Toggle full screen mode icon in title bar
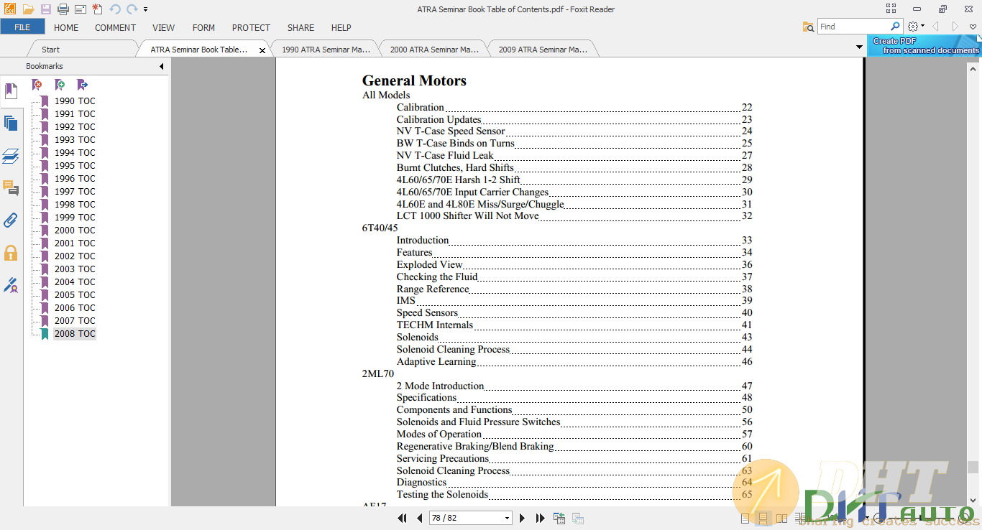 pos(891,9)
